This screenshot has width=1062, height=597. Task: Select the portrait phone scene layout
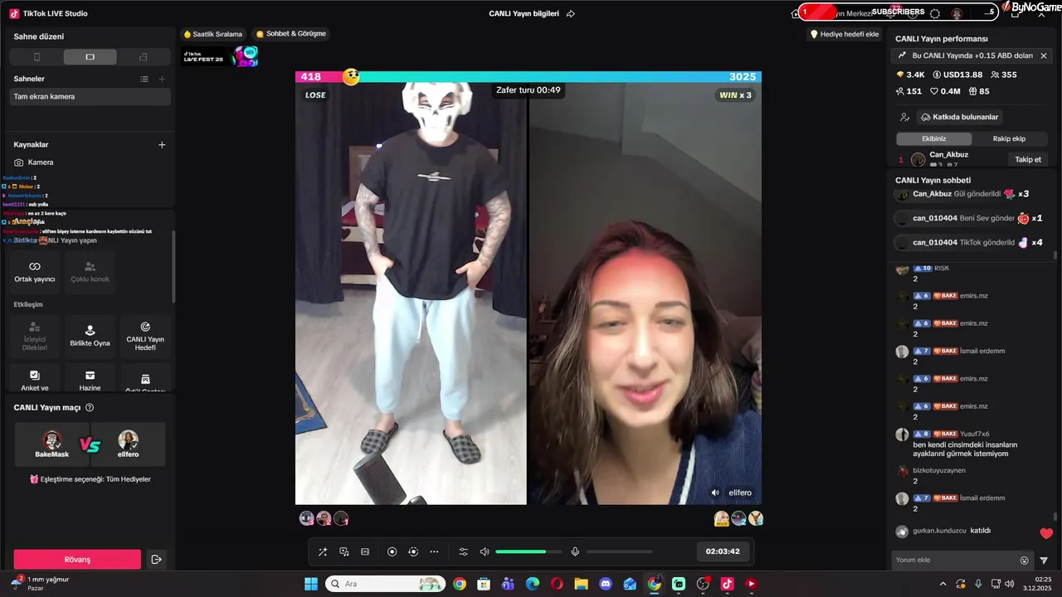click(x=37, y=57)
